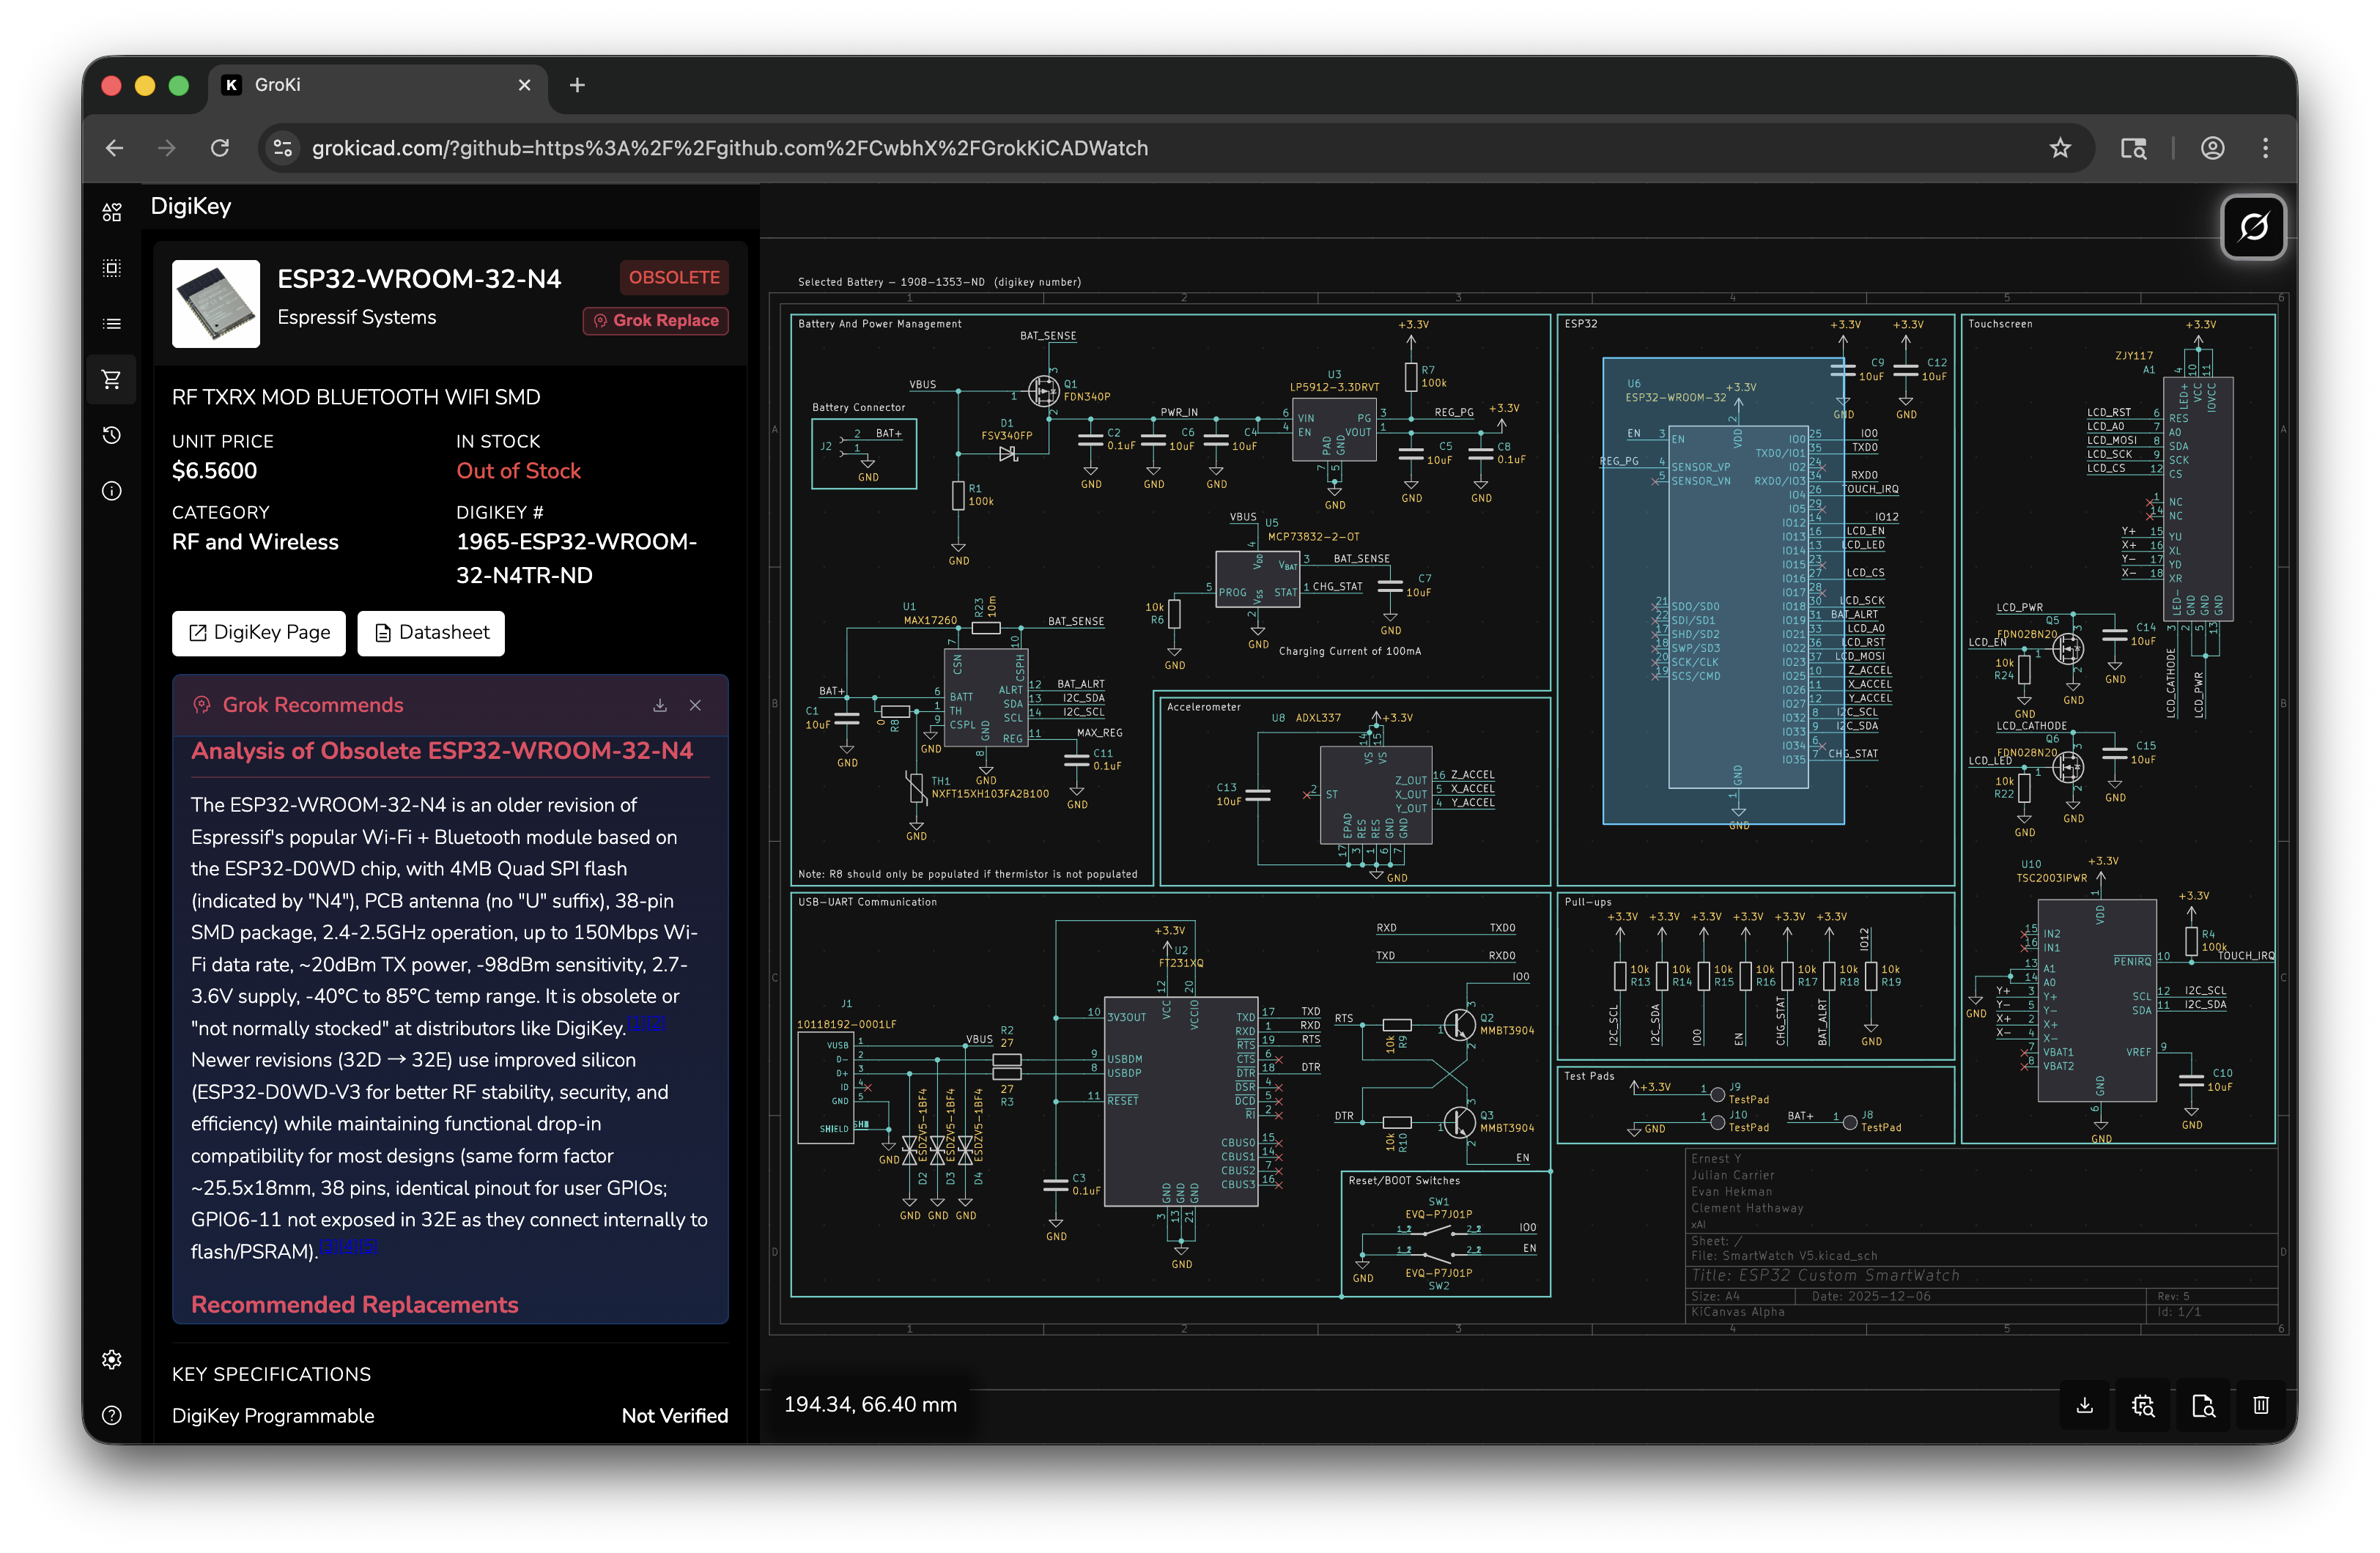Click the trash delete icon
The width and height of the screenshot is (2380, 1553).
click(x=2261, y=1406)
